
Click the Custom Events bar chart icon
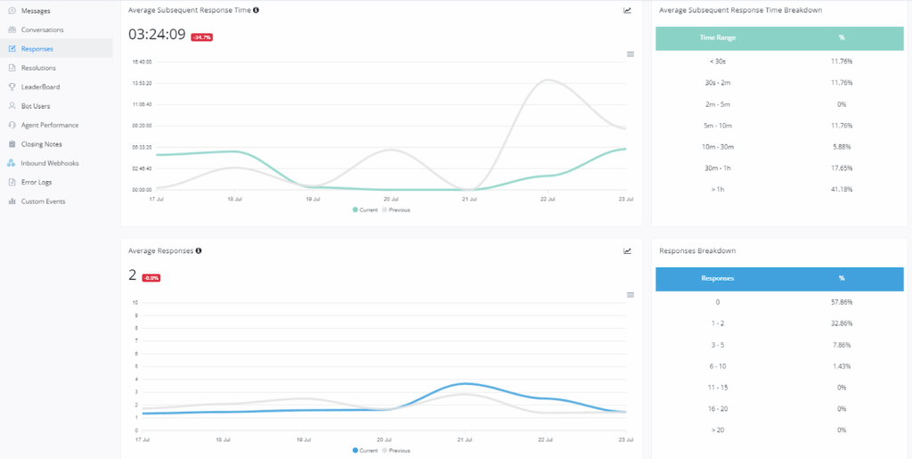pos(12,201)
